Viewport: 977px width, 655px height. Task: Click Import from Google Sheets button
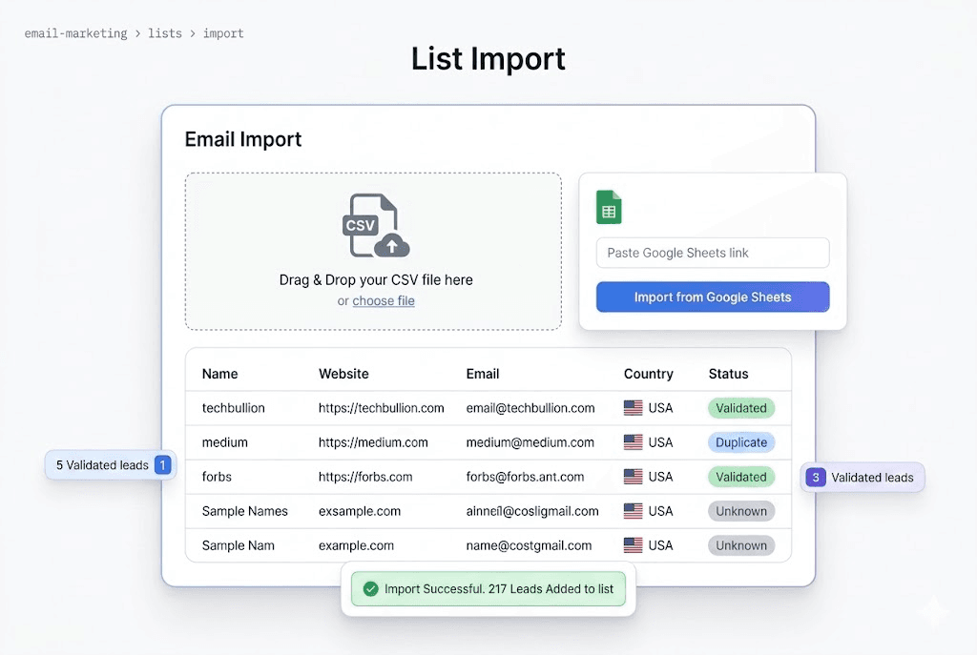coord(713,297)
